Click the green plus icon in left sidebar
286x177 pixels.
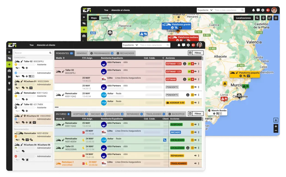[x=9, y=64]
